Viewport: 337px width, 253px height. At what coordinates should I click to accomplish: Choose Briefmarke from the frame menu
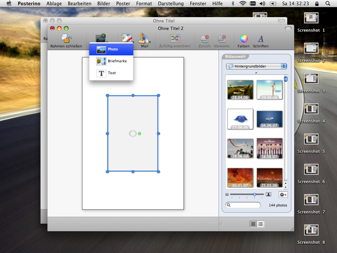coord(111,61)
